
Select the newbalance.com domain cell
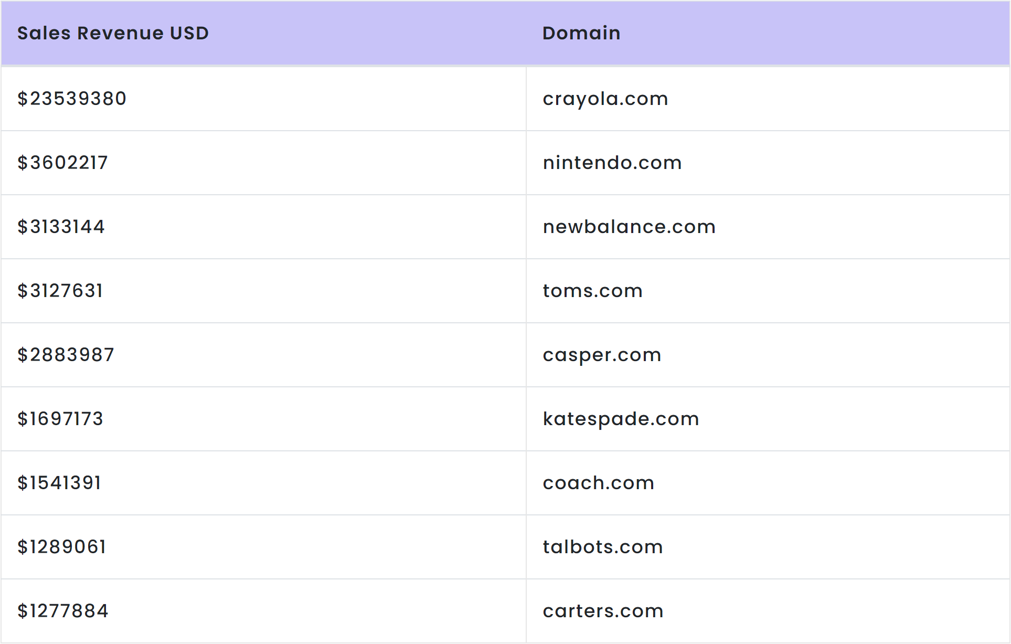[629, 227]
